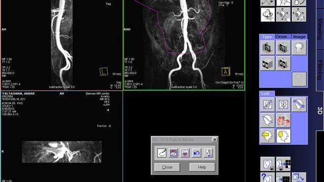The image size is (324, 182).
Task: Click the yellow A orientation cube in coronal view
Action: [x=226, y=72]
